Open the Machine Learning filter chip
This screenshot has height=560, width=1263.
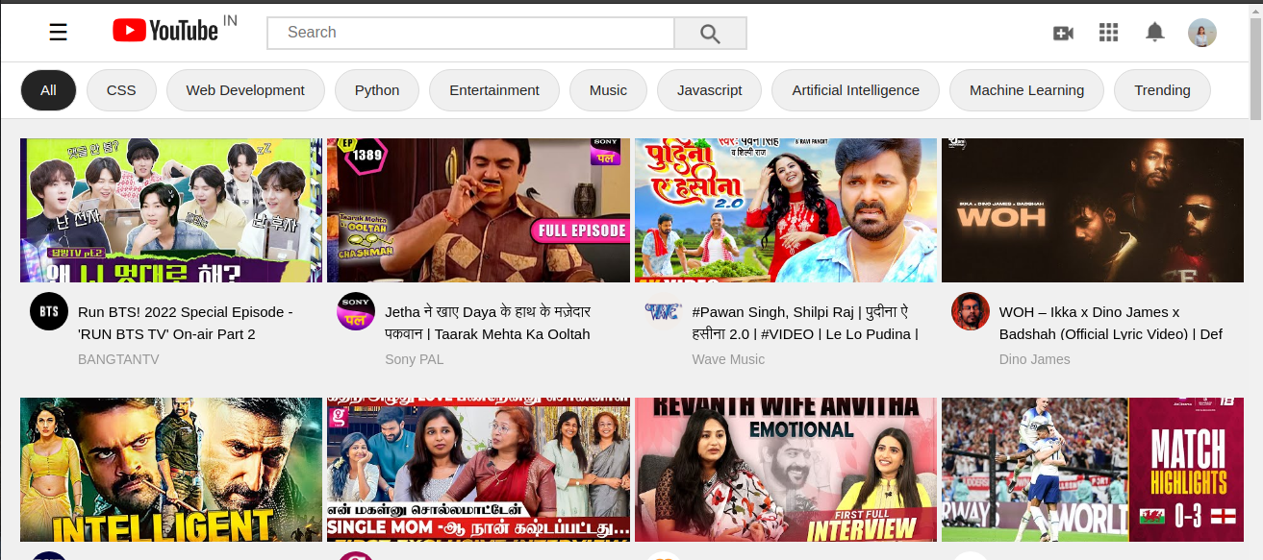tap(1025, 89)
